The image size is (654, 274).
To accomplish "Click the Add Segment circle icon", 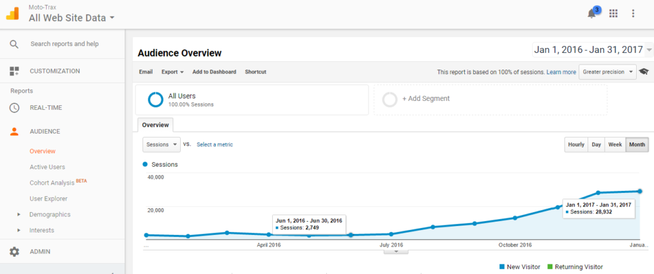I will [390, 100].
